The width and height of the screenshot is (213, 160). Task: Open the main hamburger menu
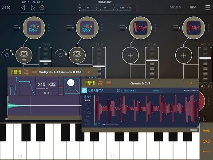tap(208, 8)
